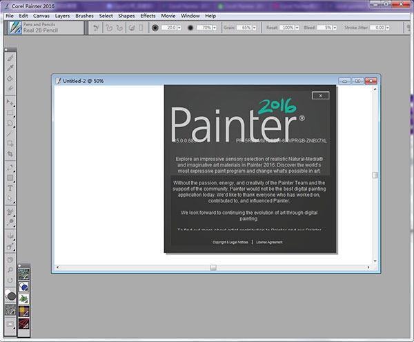This screenshot has height=342, width=414.
Task: Open the Nozzle selector thumbnail
Action: 23,299
